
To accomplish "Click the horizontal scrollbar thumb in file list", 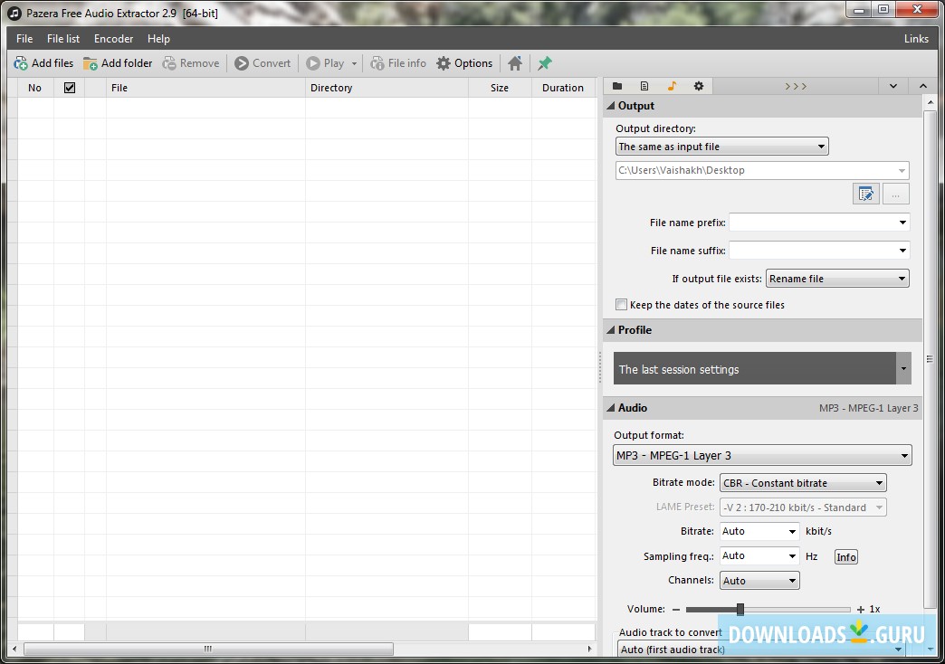I will pos(208,649).
